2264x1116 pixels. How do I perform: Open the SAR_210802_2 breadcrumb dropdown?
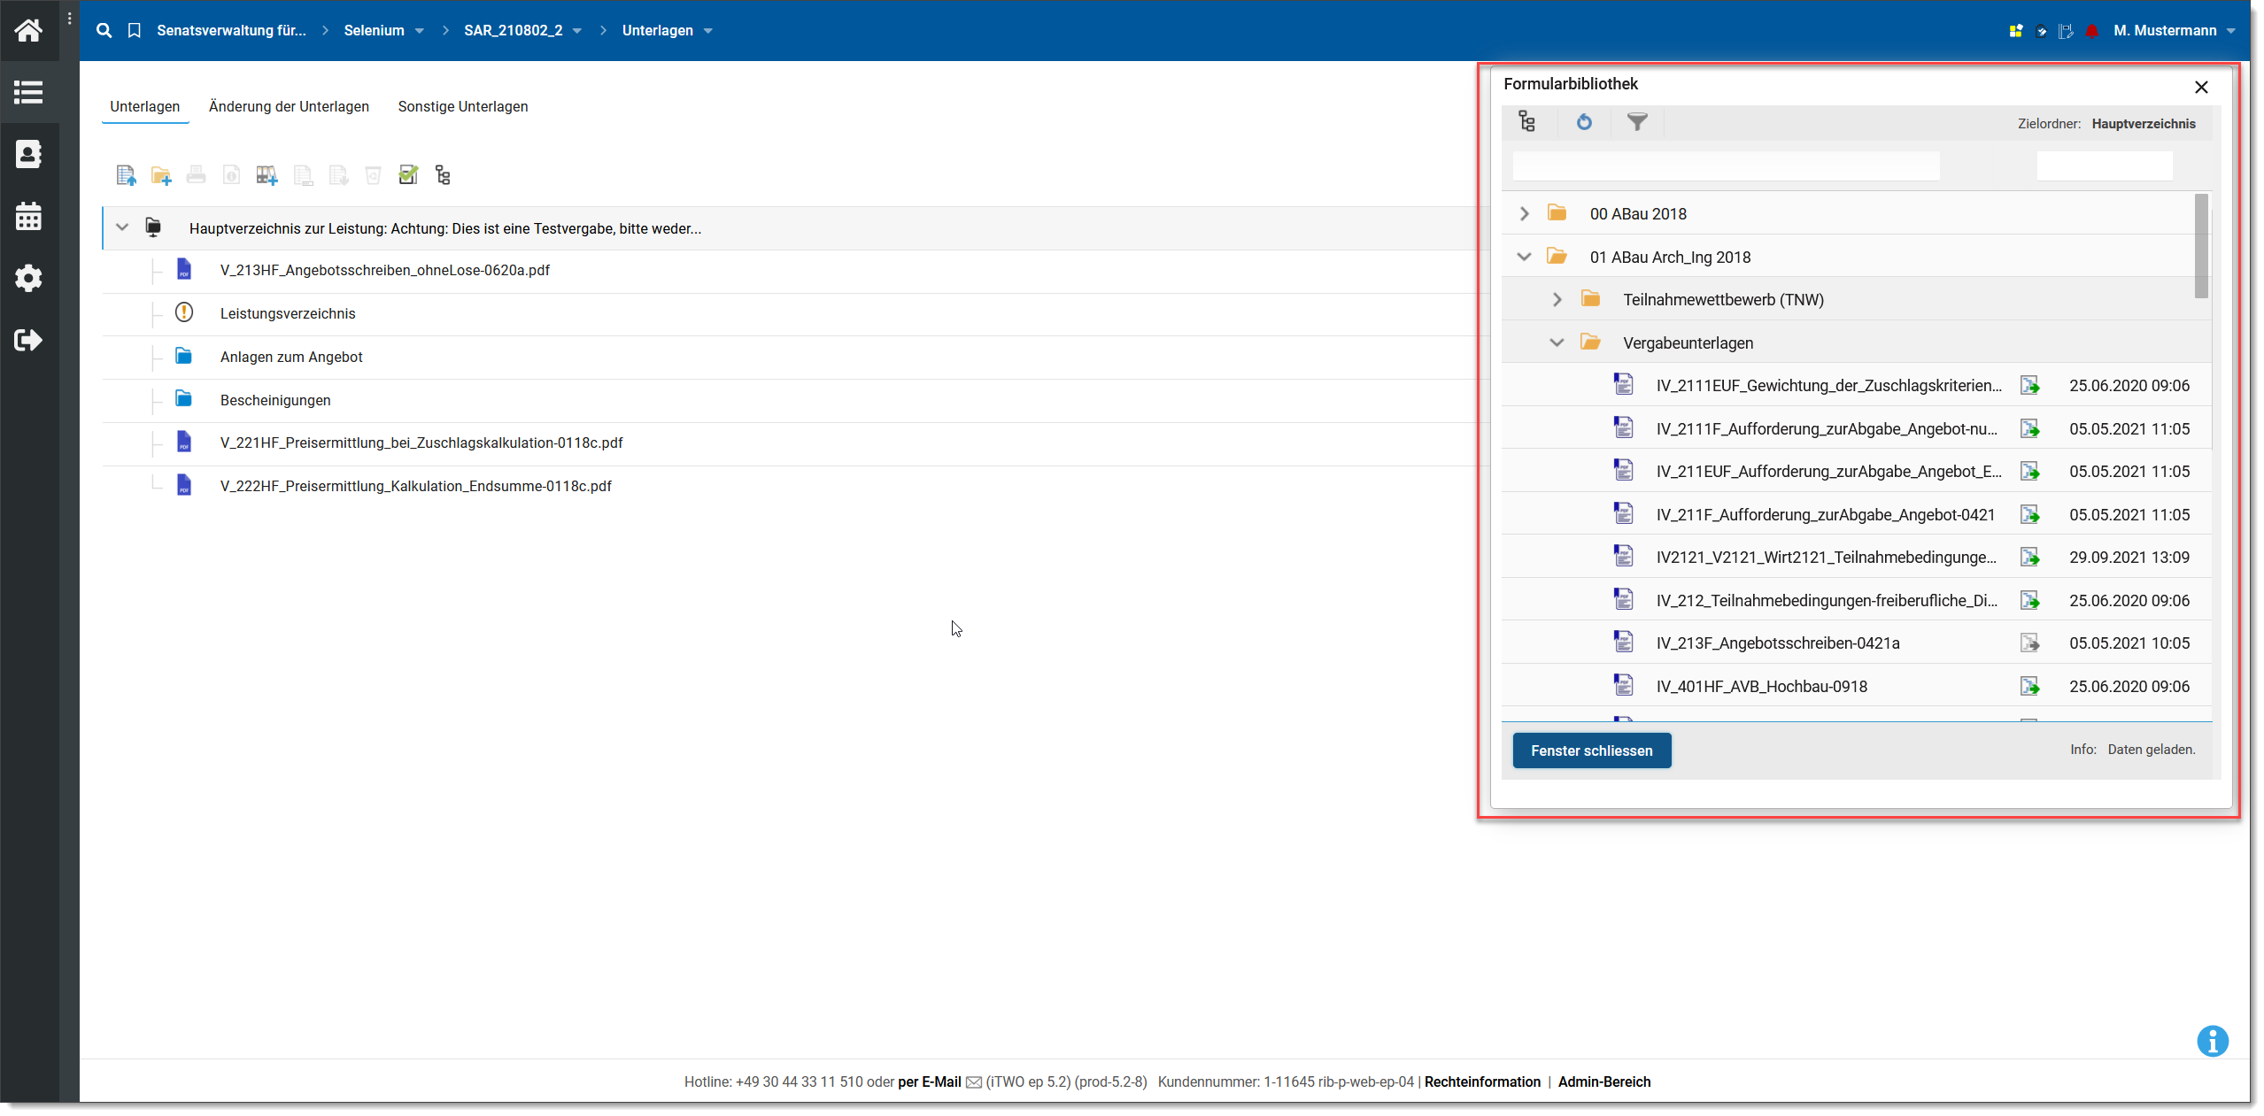point(577,31)
